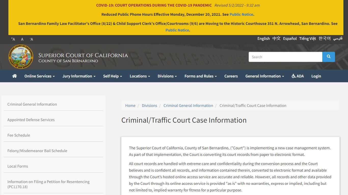Open the Fee Schedule sidebar link
This screenshot has width=348, height=195.
coord(19,135)
